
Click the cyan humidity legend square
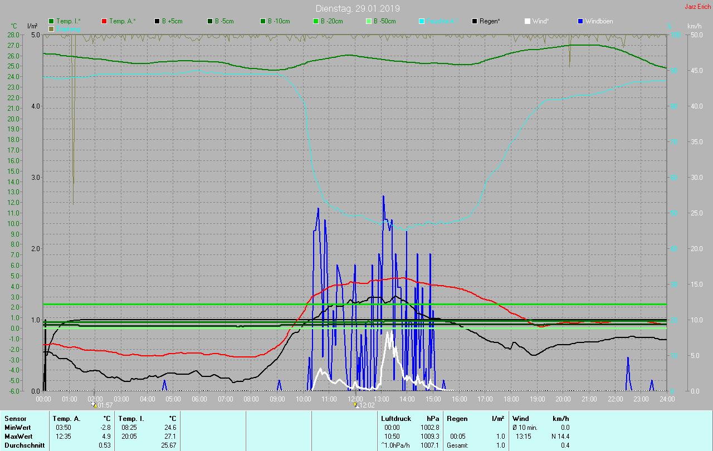tap(422, 21)
